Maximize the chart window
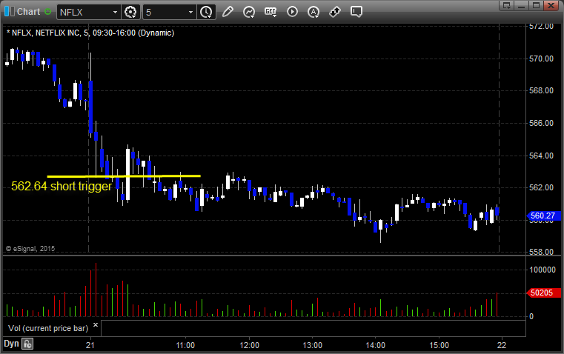Screen dimensions: 564x354 click(x=536, y=5)
